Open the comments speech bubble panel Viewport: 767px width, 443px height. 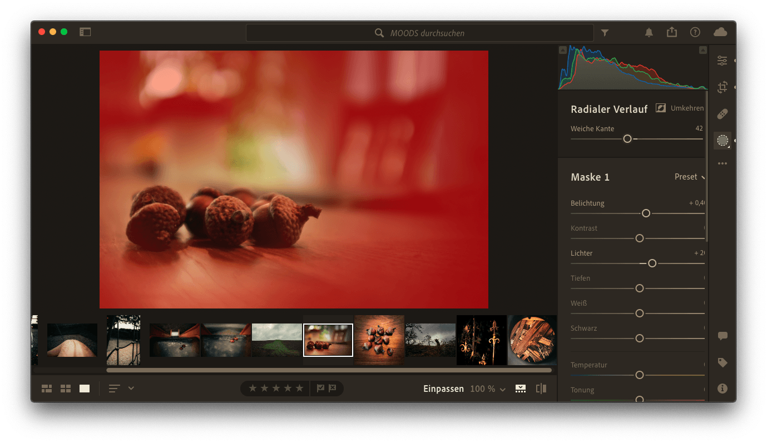point(723,336)
